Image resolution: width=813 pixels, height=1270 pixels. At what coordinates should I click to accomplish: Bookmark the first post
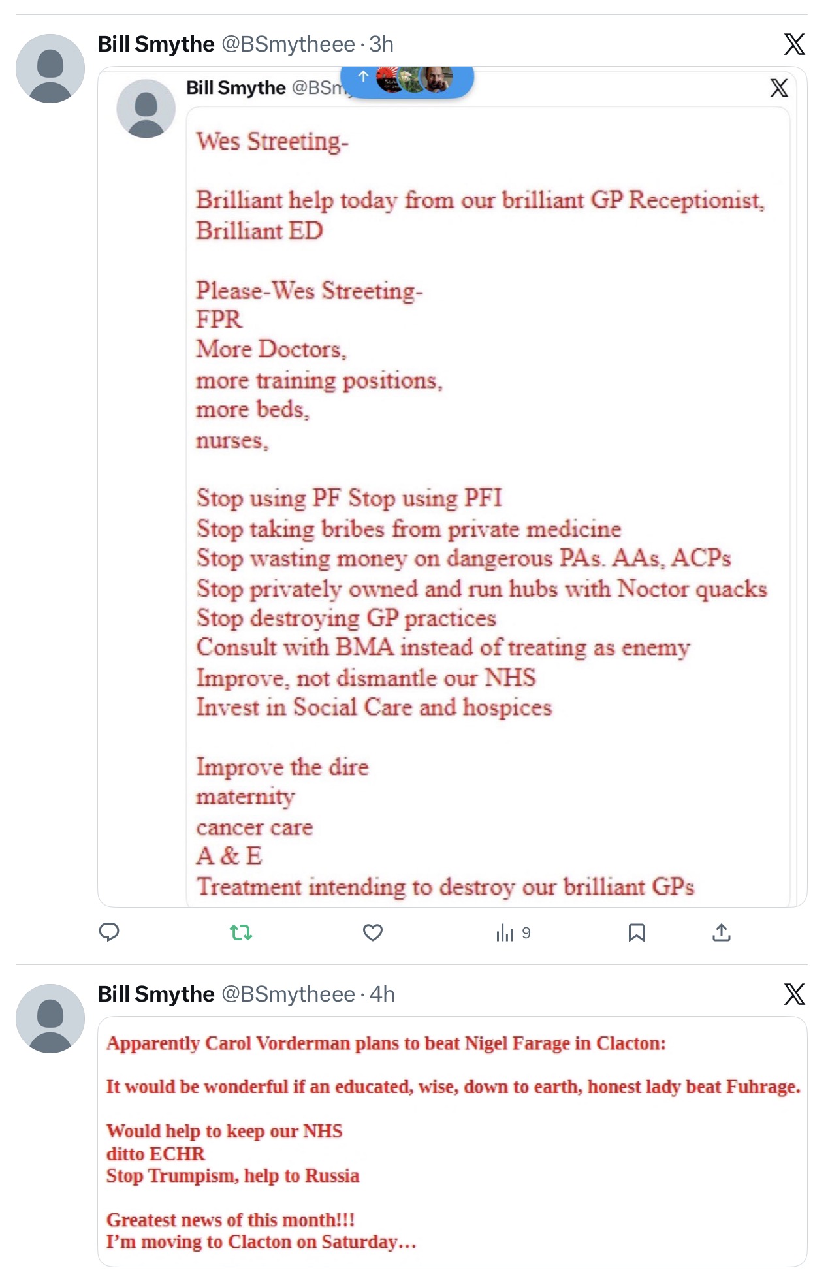tap(636, 932)
